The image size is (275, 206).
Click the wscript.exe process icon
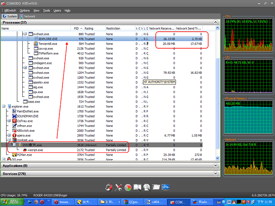tap(25, 150)
